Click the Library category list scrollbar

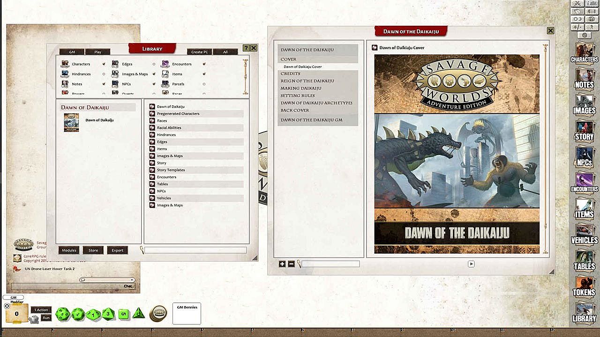click(x=246, y=76)
